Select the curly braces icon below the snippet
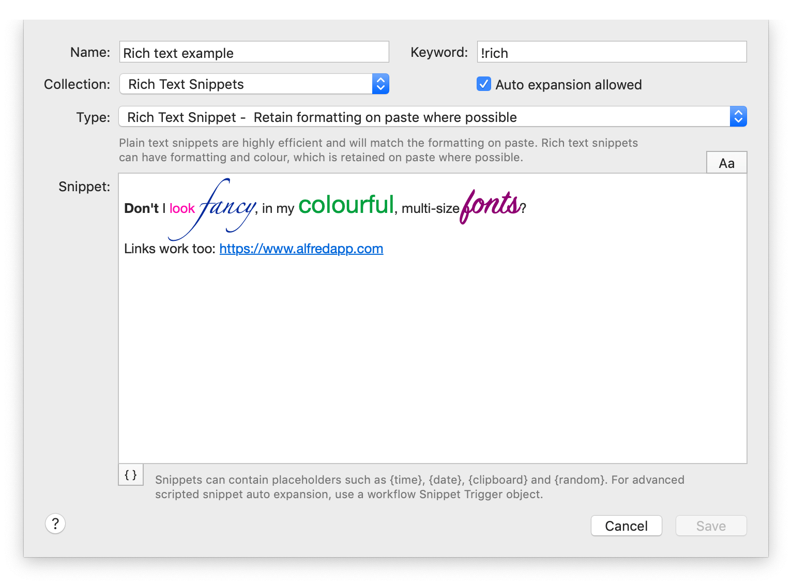The image size is (792, 585). (x=130, y=474)
